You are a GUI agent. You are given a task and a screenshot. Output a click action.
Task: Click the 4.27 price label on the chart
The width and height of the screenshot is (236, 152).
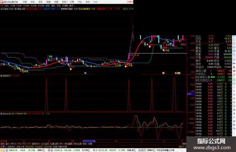pos(131,55)
